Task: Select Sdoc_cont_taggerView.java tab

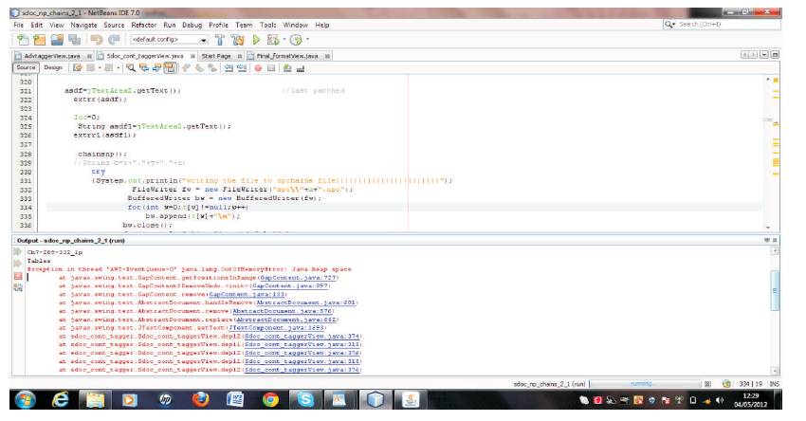Action: (144, 56)
